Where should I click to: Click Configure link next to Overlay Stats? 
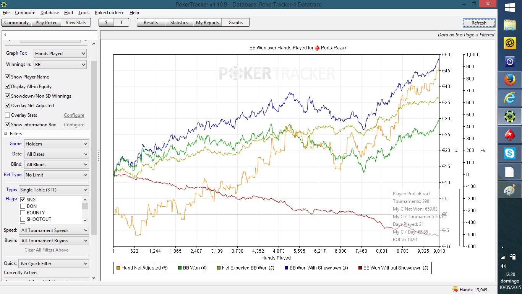click(x=74, y=115)
